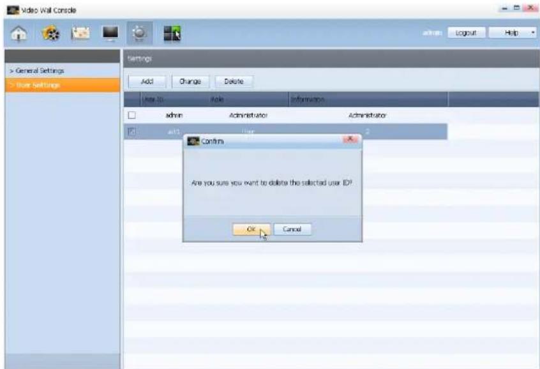
Task: Click the Confirm dialog logo icon
Action: 193,141
